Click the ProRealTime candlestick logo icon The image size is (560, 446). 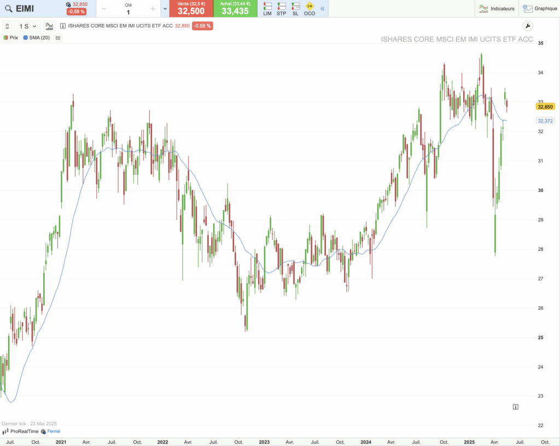pos(5,431)
